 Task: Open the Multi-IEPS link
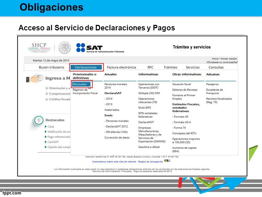click(145, 108)
